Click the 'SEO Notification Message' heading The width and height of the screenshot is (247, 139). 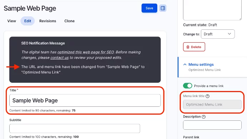pos(43,43)
